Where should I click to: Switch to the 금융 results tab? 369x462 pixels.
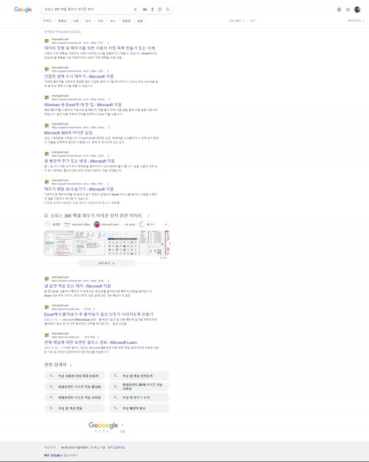[140, 21]
